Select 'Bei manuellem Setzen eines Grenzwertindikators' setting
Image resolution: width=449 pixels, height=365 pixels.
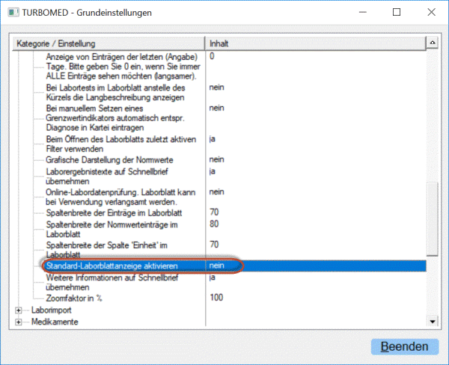click(115, 118)
